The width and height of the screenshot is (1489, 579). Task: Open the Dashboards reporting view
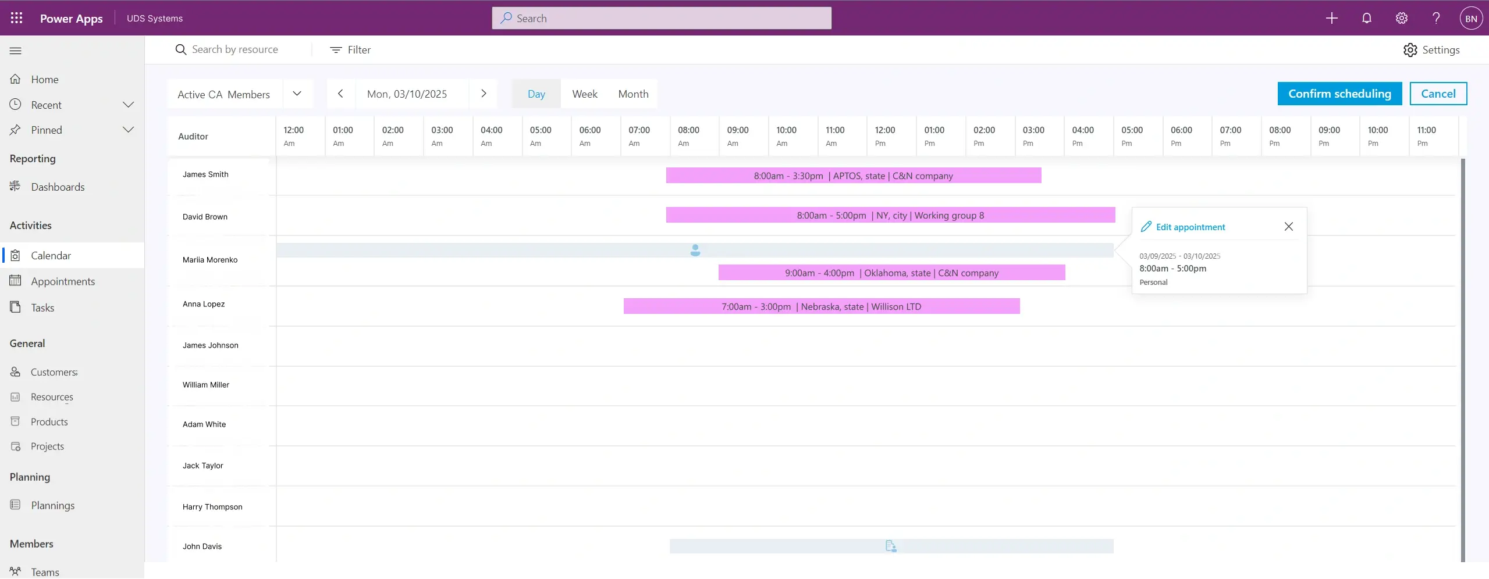pyautogui.click(x=58, y=187)
